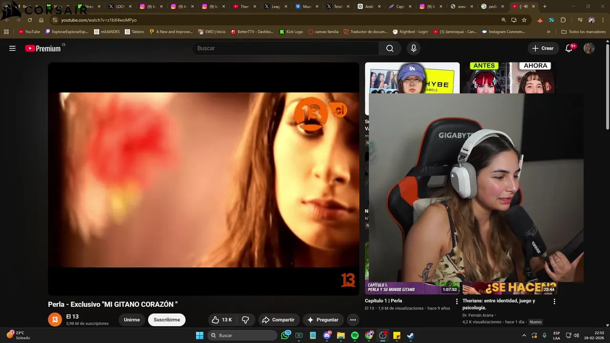Open a new browser tab

pyautogui.click(x=545, y=7)
